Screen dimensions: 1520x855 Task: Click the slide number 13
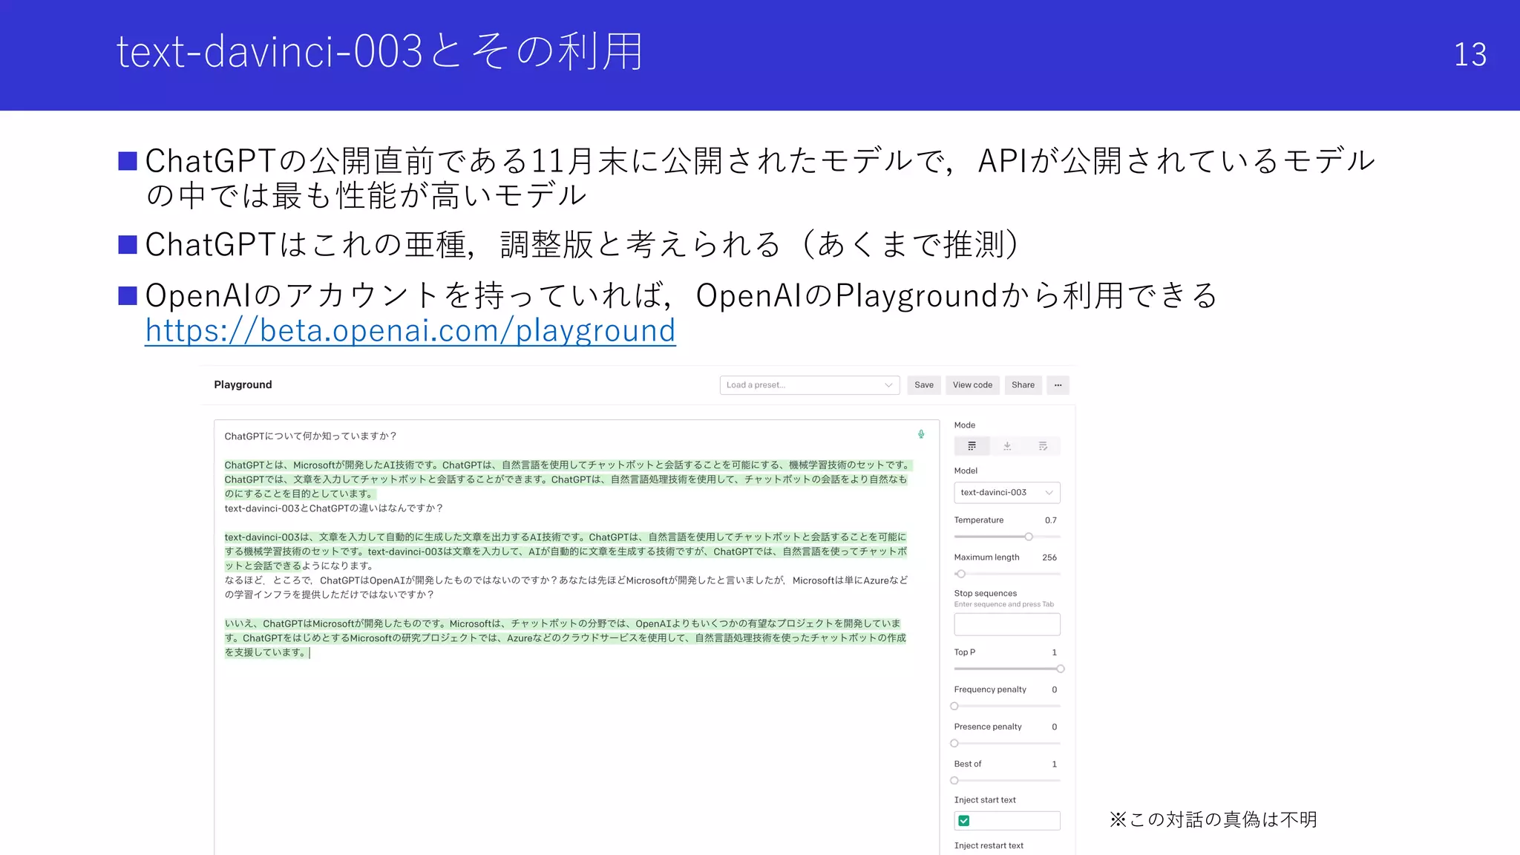tap(1470, 54)
